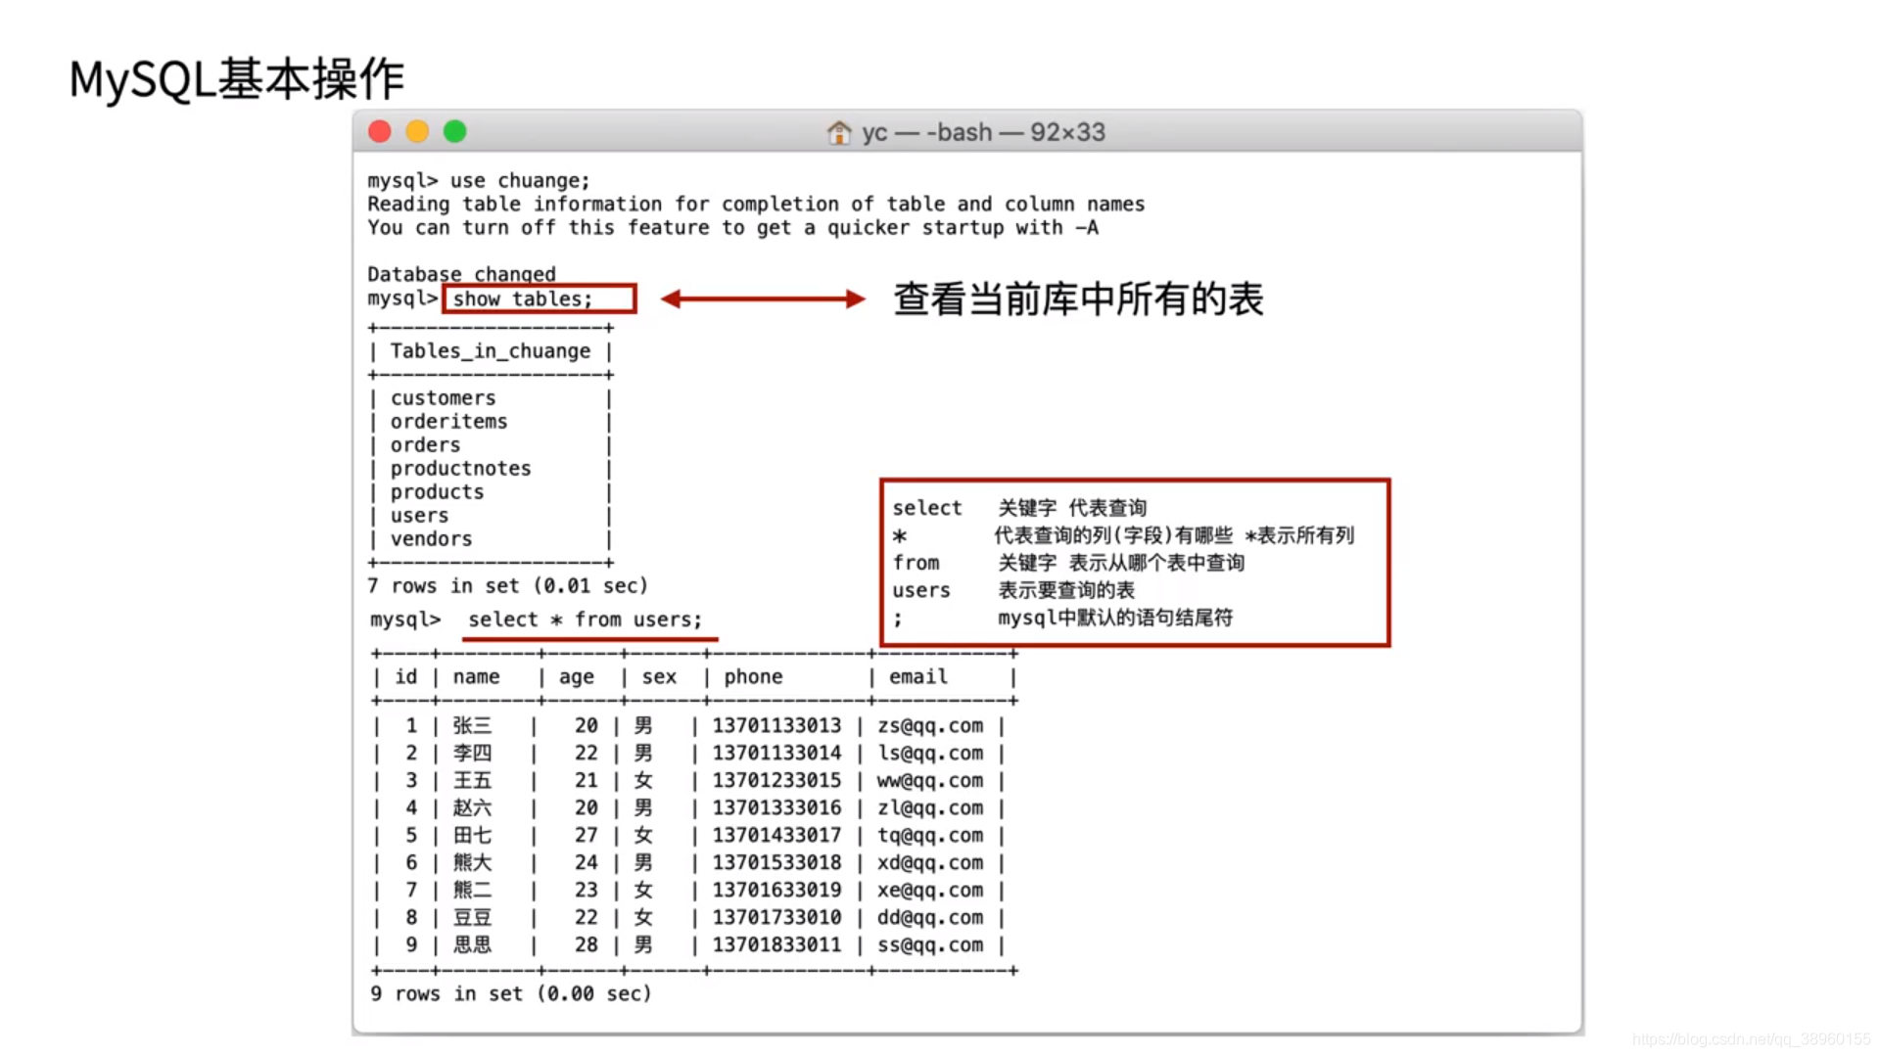The height and width of the screenshot is (1057, 1880).
Task: Click the email 'ww@qq.com'
Action: 930,781
